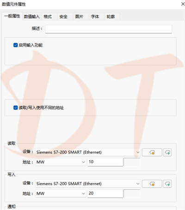The image size is (185, 210).
Task: Go to the 轮廓 tab
Action: coord(112,17)
